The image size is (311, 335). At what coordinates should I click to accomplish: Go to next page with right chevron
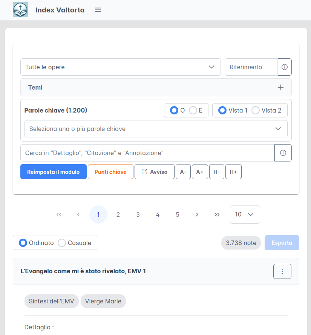(x=197, y=215)
